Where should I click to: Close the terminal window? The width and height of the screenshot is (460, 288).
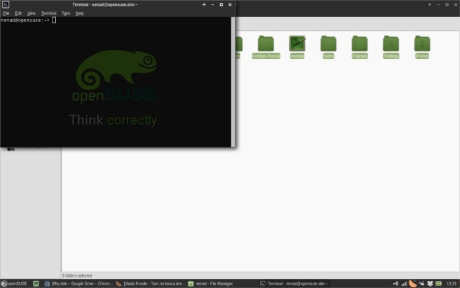[x=230, y=5]
